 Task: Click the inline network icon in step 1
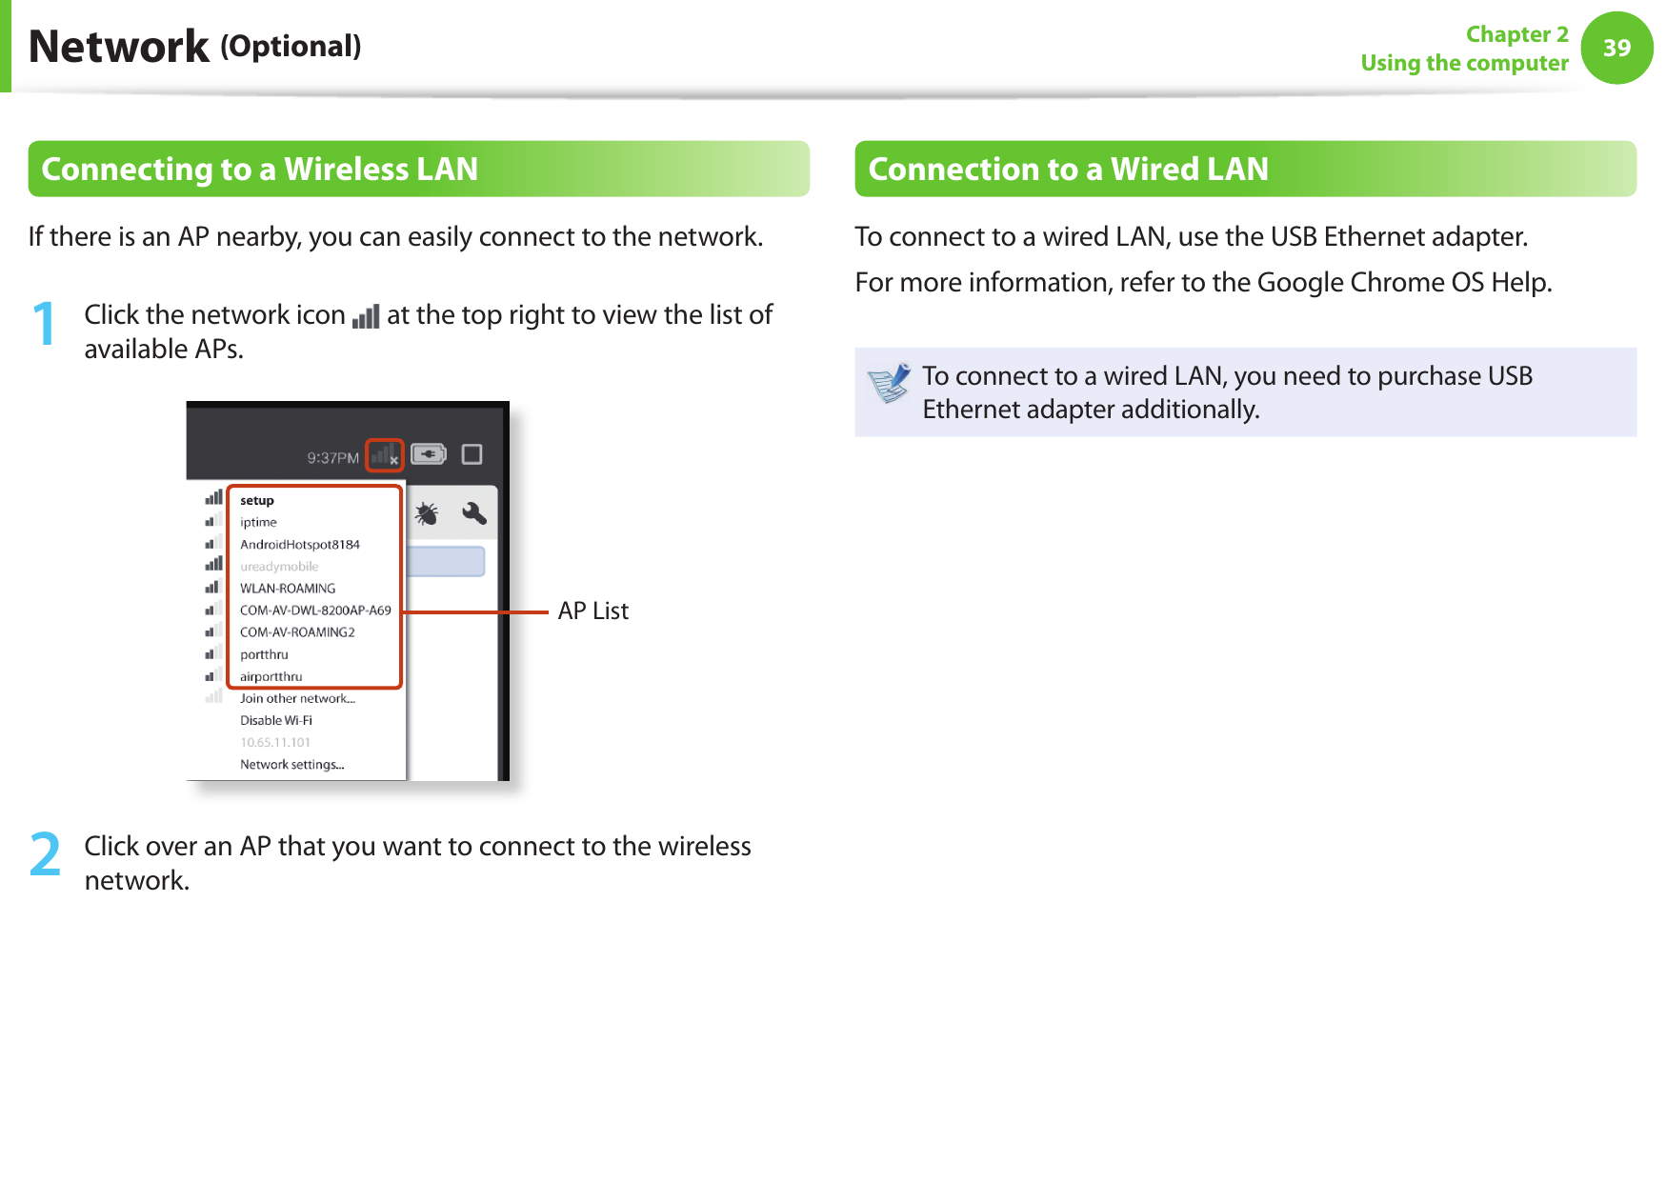[x=366, y=316]
